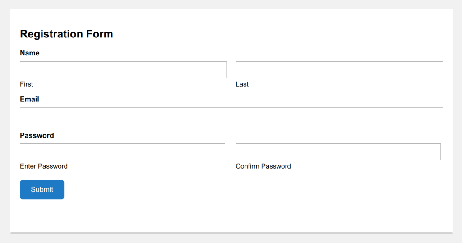
Task: Click the Registration Form heading
Action: point(66,34)
